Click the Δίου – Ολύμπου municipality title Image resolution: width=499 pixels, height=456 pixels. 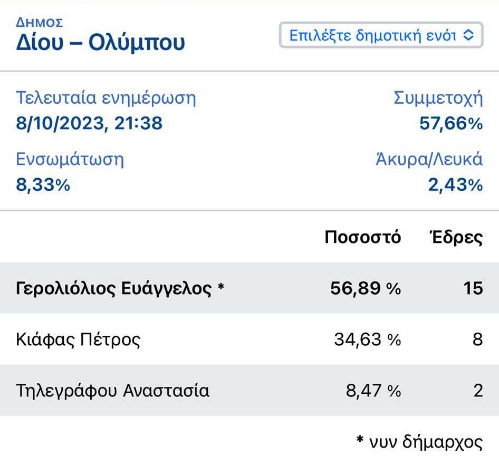pos(100,42)
